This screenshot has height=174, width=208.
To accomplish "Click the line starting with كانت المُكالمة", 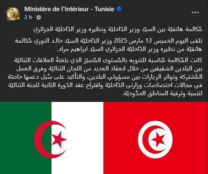I will coord(108,60).
